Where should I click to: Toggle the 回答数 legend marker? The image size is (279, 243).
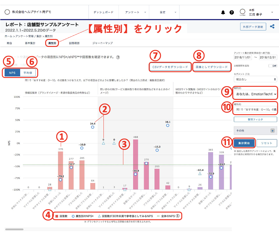(57, 216)
